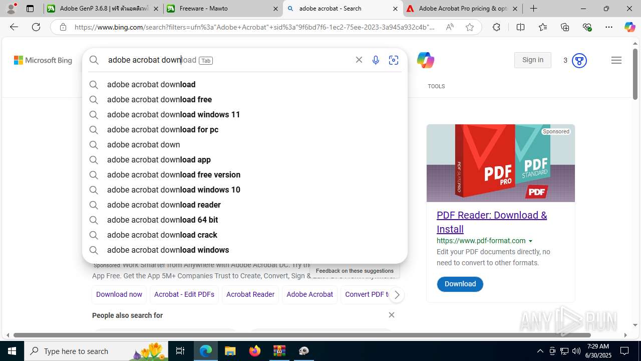641x361 pixels.
Task: Open Read aloud icon in address bar
Action: (450, 27)
